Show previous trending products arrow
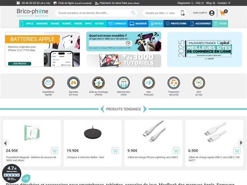This screenshot has width=247, height=185. [x=5, y=143]
